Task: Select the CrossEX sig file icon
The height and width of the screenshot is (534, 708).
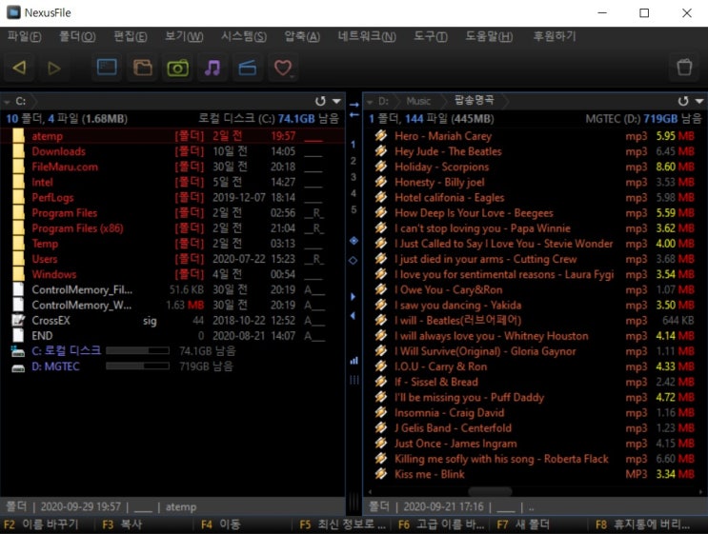Action: pos(18,320)
